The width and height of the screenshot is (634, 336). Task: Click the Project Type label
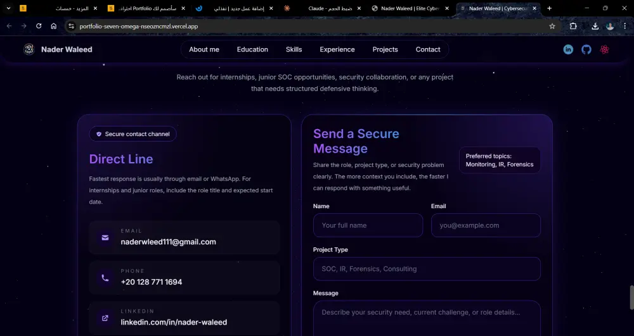[330, 250]
